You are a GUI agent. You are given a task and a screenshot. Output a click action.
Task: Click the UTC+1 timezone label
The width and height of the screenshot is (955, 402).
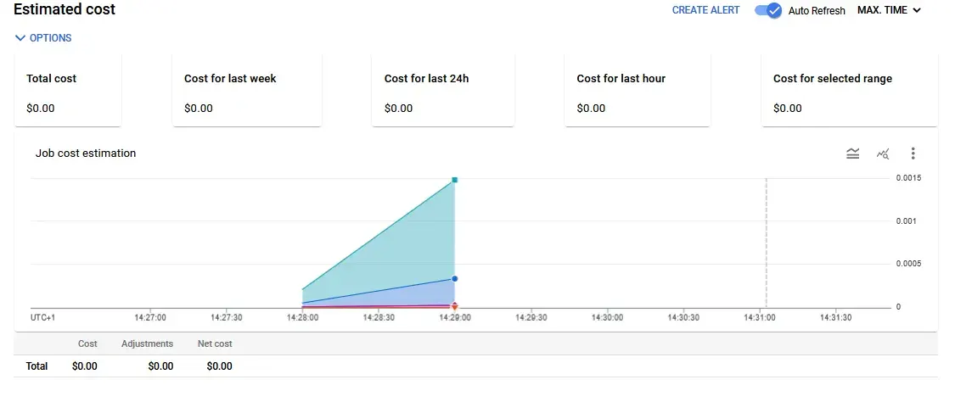(42, 317)
